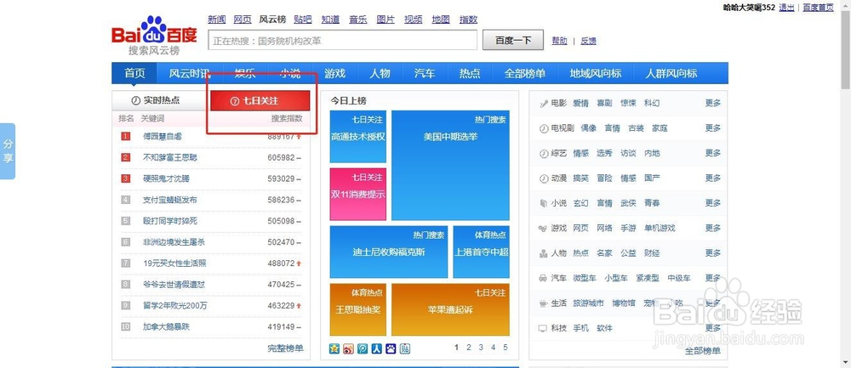Click the grey rank 10 badge
The width and height of the screenshot is (851, 368).
click(126, 327)
